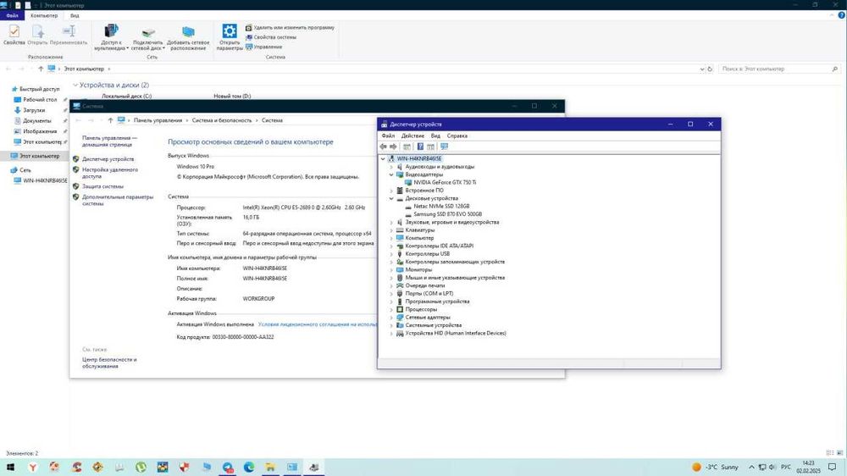This screenshot has width=847, height=476.
Task: Open the Справка menu in Device Manager
Action: click(457, 136)
